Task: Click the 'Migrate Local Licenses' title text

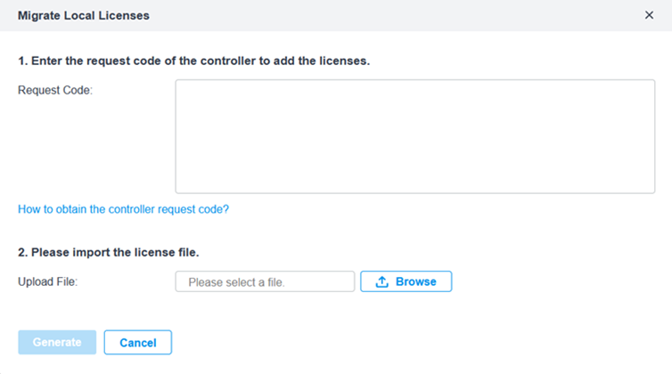Action: click(x=84, y=15)
